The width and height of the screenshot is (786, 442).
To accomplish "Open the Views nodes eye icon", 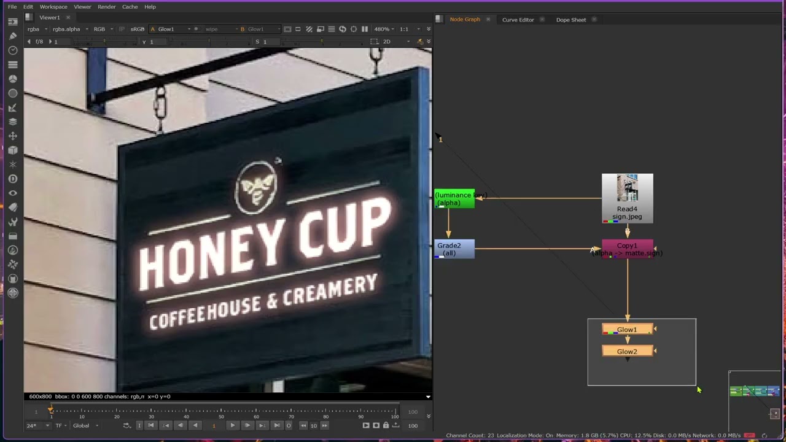I will (x=12, y=193).
